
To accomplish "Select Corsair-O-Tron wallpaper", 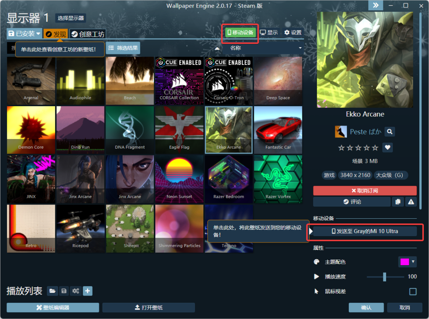I will [x=229, y=81].
